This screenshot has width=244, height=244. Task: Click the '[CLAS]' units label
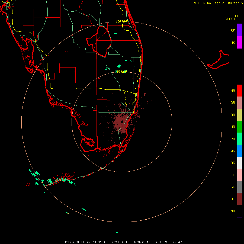229,19
